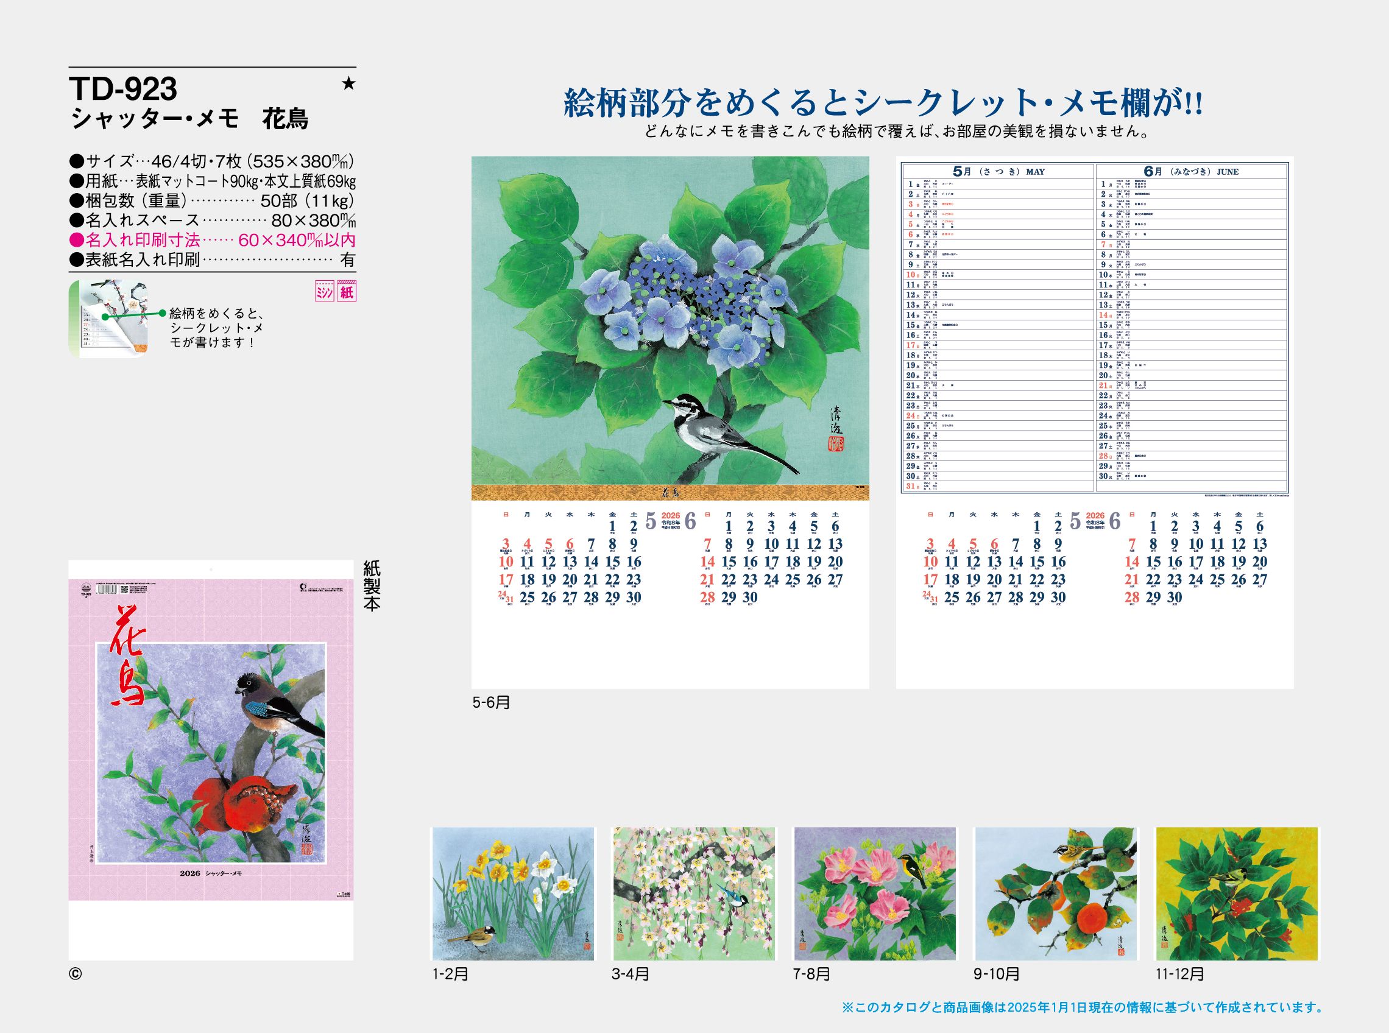
Task: Click the copyright symbol below the cover image
Action: pos(75,973)
